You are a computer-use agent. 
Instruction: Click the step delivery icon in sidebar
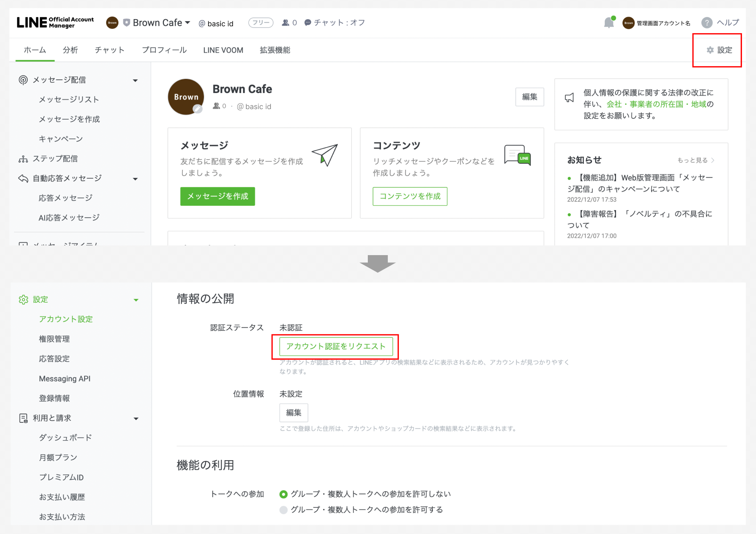pyautogui.click(x=23, y=159)
